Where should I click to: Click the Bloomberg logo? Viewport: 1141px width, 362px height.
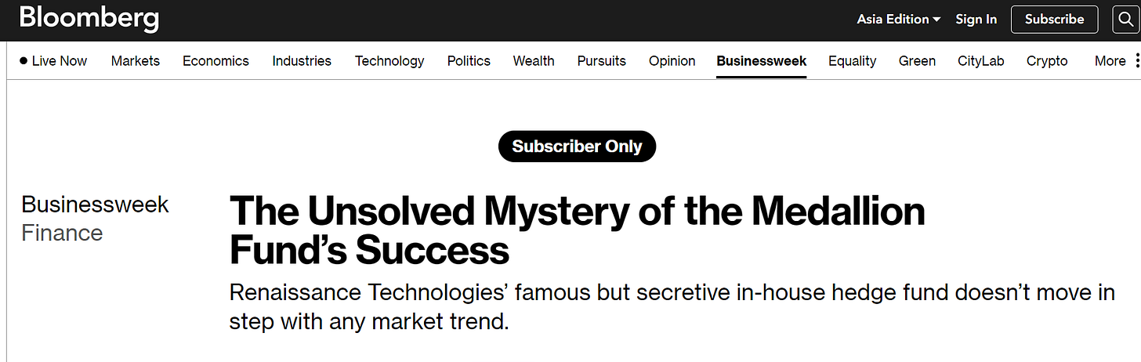(x=89, y=19)
